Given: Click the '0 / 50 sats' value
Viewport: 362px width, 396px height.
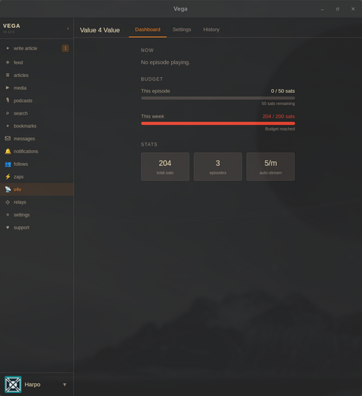Looking at the screenshot, I should 283,91.
